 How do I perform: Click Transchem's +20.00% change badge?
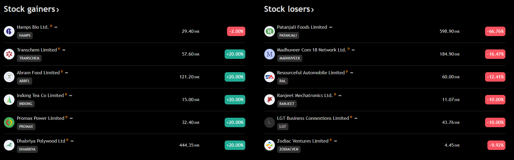(x=235, y=54)
